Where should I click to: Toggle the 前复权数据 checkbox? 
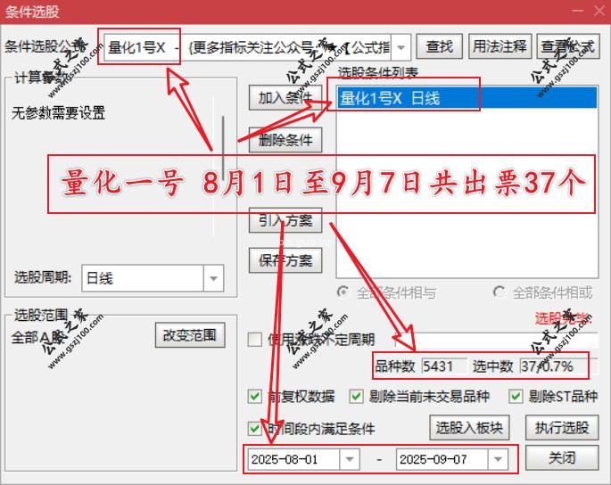point(255,397)
